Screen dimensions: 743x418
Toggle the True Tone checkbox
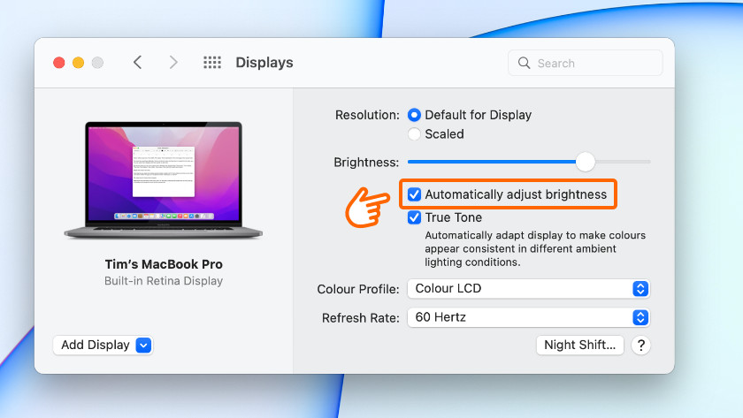click(414, 217)
